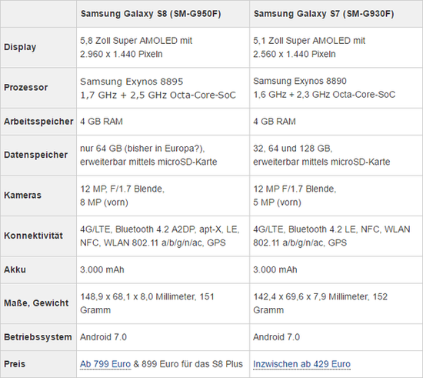Select the Betriebssystem row label
423x378 pixels.
pos(38,337)
